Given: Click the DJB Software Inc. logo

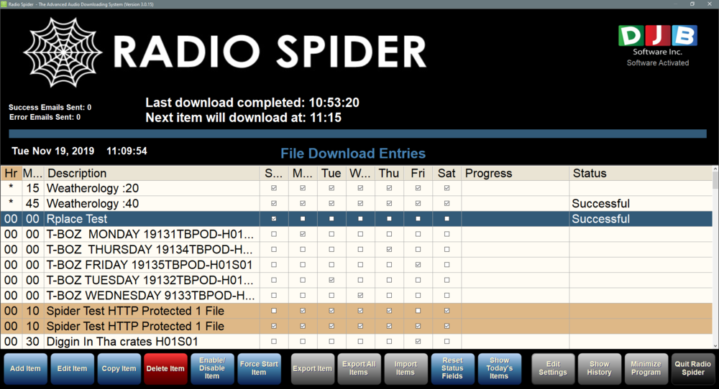Looking at the screenshot, I should coord(657,36).
